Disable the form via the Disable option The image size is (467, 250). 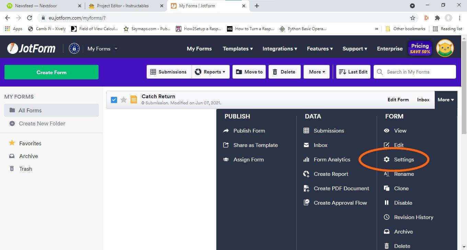point(403,203)
